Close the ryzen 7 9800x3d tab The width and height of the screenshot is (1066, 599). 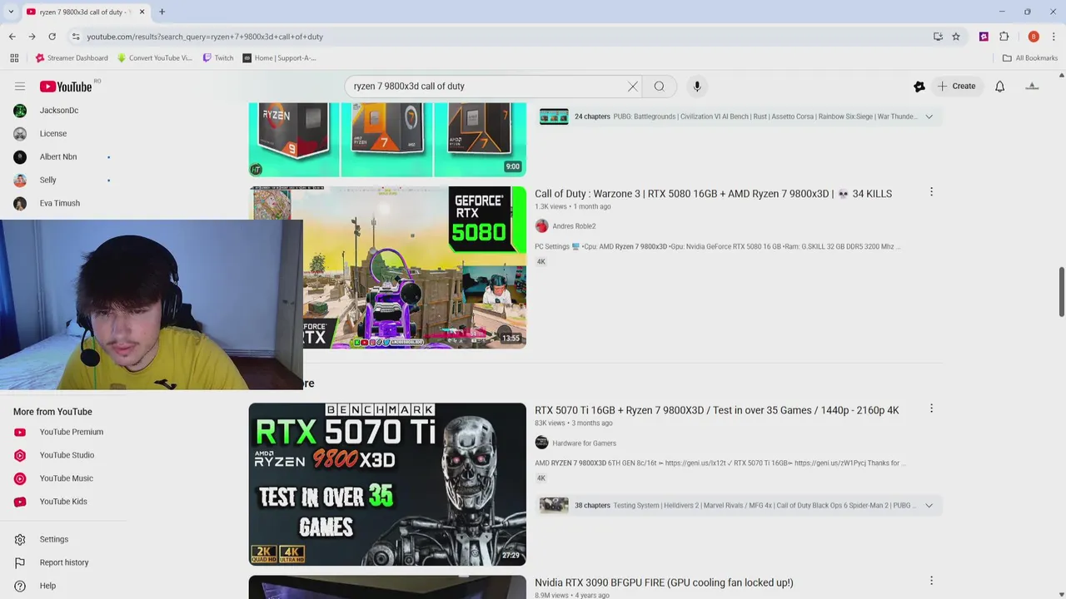pyautogui.click(x=142, y=12)
